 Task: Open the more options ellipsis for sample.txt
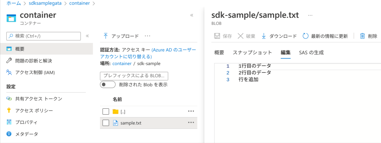coord(191,123)
